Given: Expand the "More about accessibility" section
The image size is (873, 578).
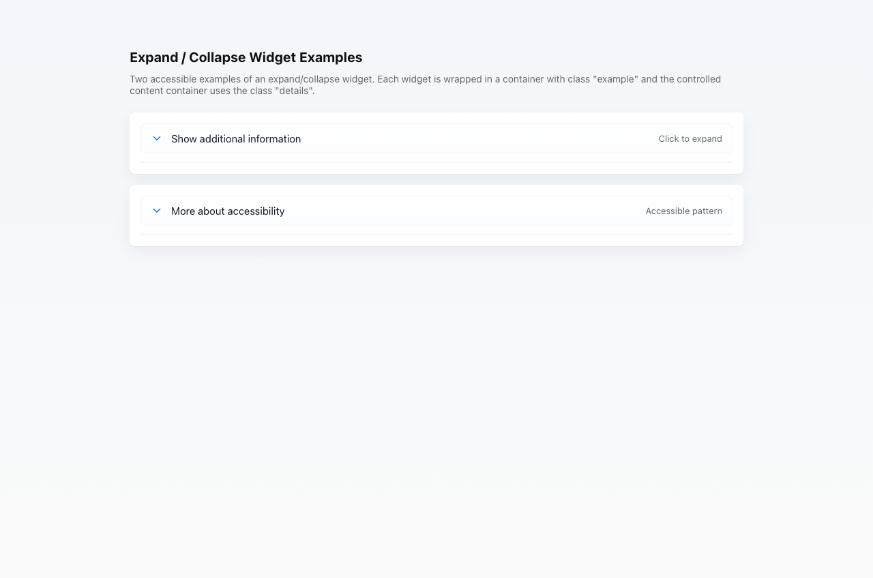Looking at the screenshot, I should click(228, 211).
